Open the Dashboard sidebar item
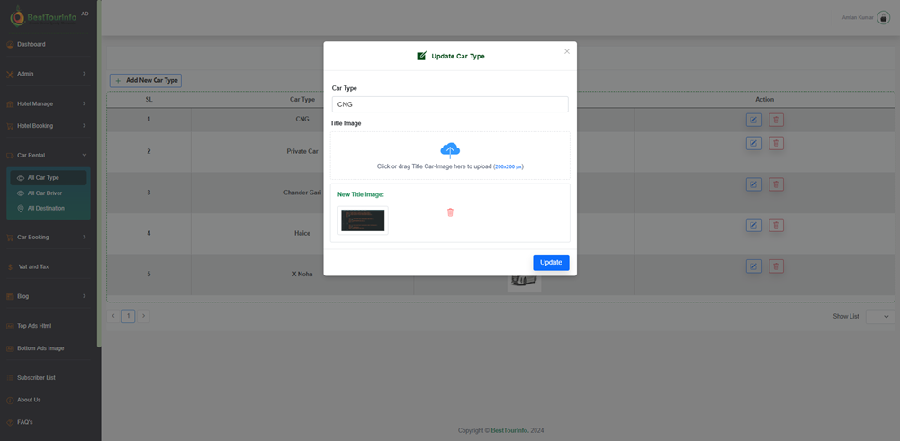 pos(31,44)
